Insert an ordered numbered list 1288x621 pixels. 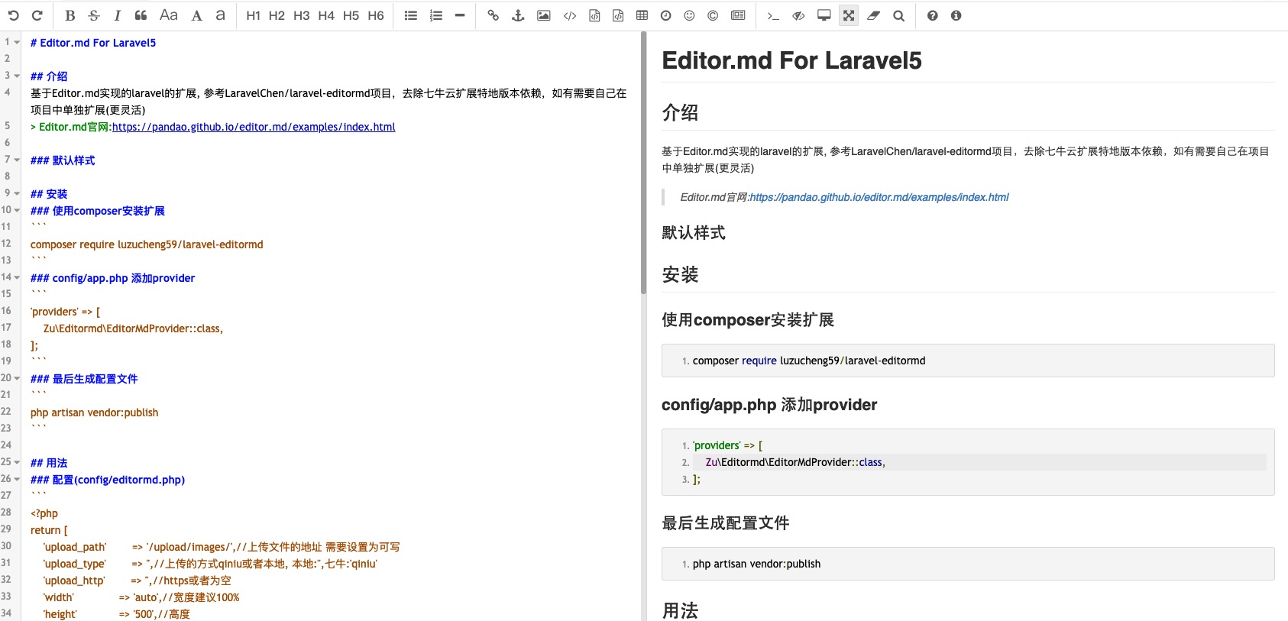click(436, 15)
